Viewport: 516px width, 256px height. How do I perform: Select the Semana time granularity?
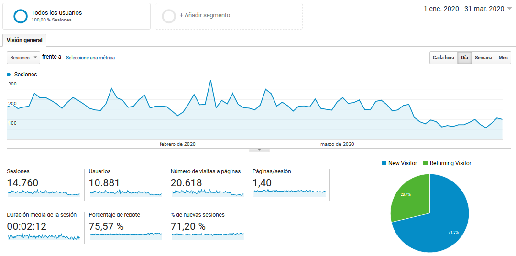point(483,57)
